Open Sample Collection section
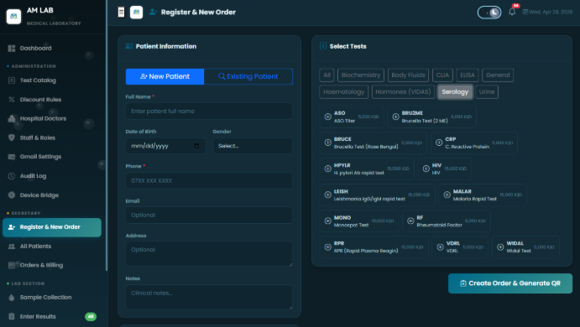The width and height of the screenshot is (580, 327). click(52, 298)
